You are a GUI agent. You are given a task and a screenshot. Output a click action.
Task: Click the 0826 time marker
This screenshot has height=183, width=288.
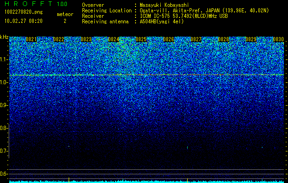tap(168, 39)
